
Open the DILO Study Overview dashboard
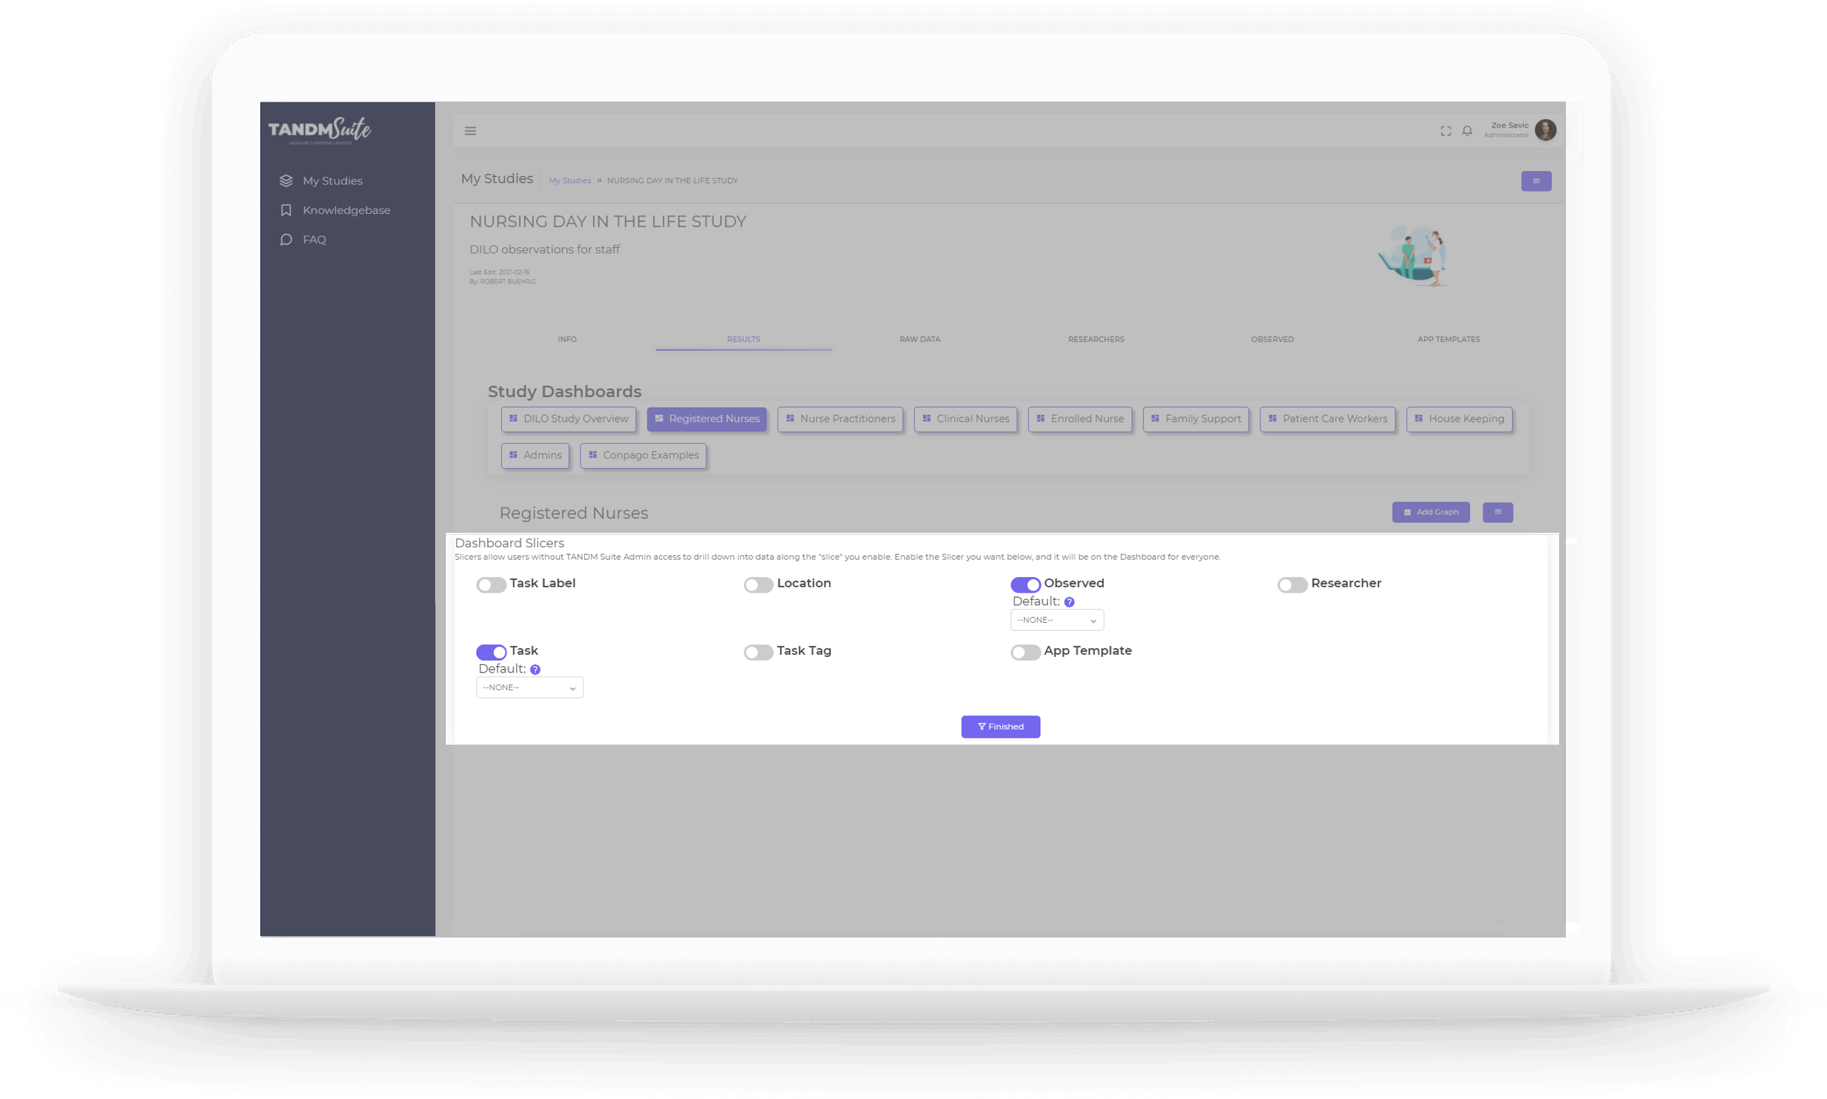(569, 418)
